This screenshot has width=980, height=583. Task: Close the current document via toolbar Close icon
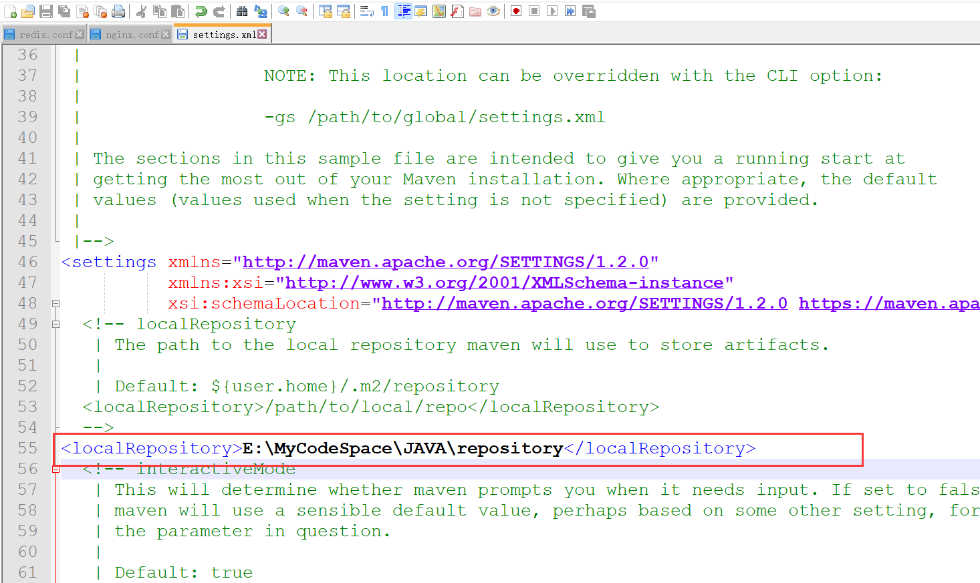(82, 11)
